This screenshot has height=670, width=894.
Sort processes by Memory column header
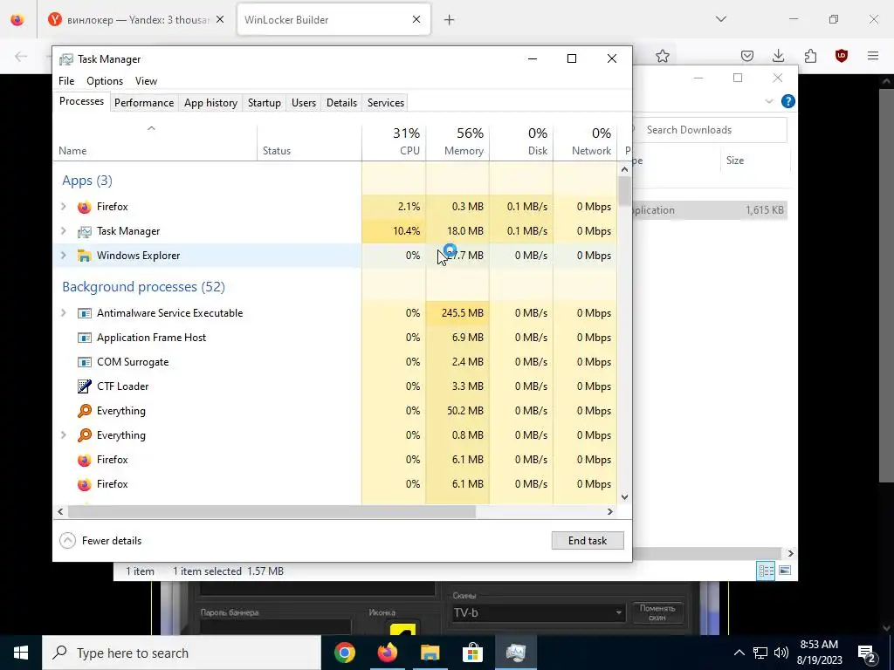point(457,141)
